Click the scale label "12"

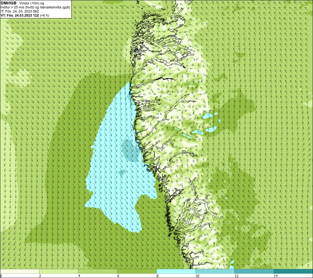coord(236,276)
